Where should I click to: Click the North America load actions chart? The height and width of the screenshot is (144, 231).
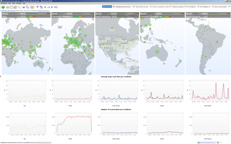(119, 123)
